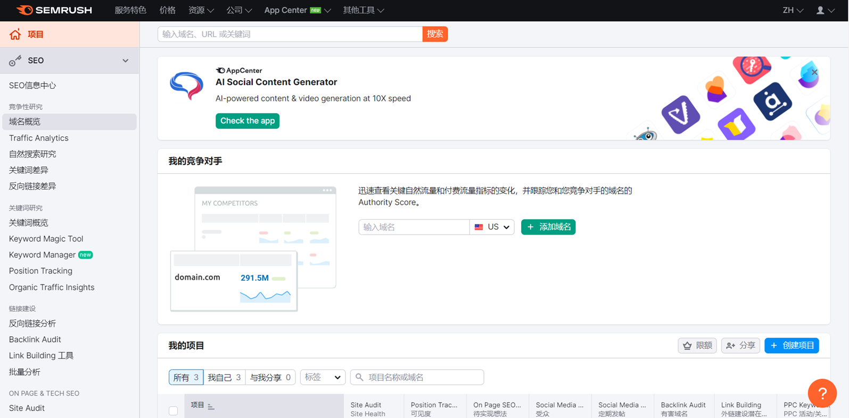Click the magnifier icon in project search
Viewport: 849px width, 418px height.
tap(359, 377)
